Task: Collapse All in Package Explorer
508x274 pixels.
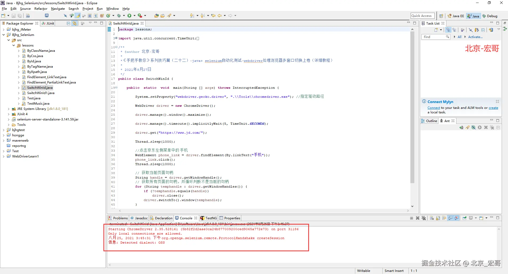Action: (69, 23)
